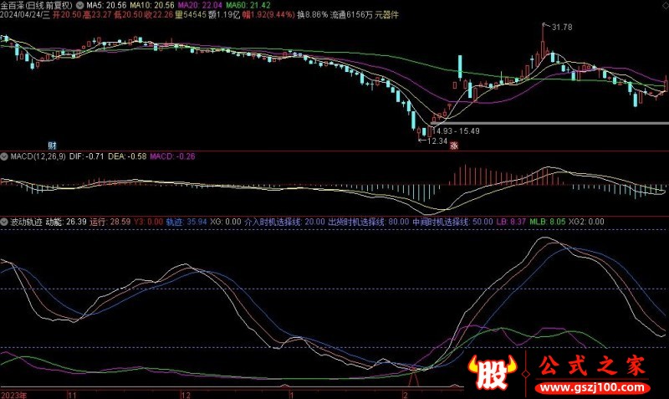Click the 高23.27 high price value

97,15
